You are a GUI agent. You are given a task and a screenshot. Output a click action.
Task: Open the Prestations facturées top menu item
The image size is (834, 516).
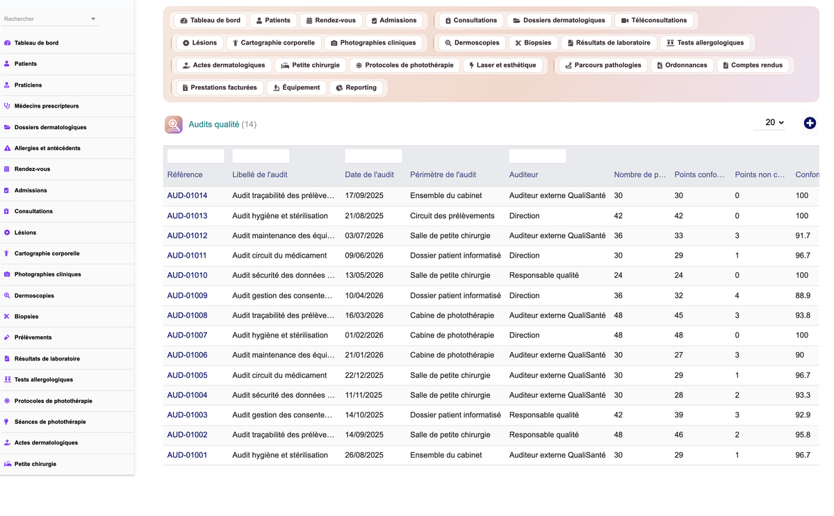tap(220, 88)
